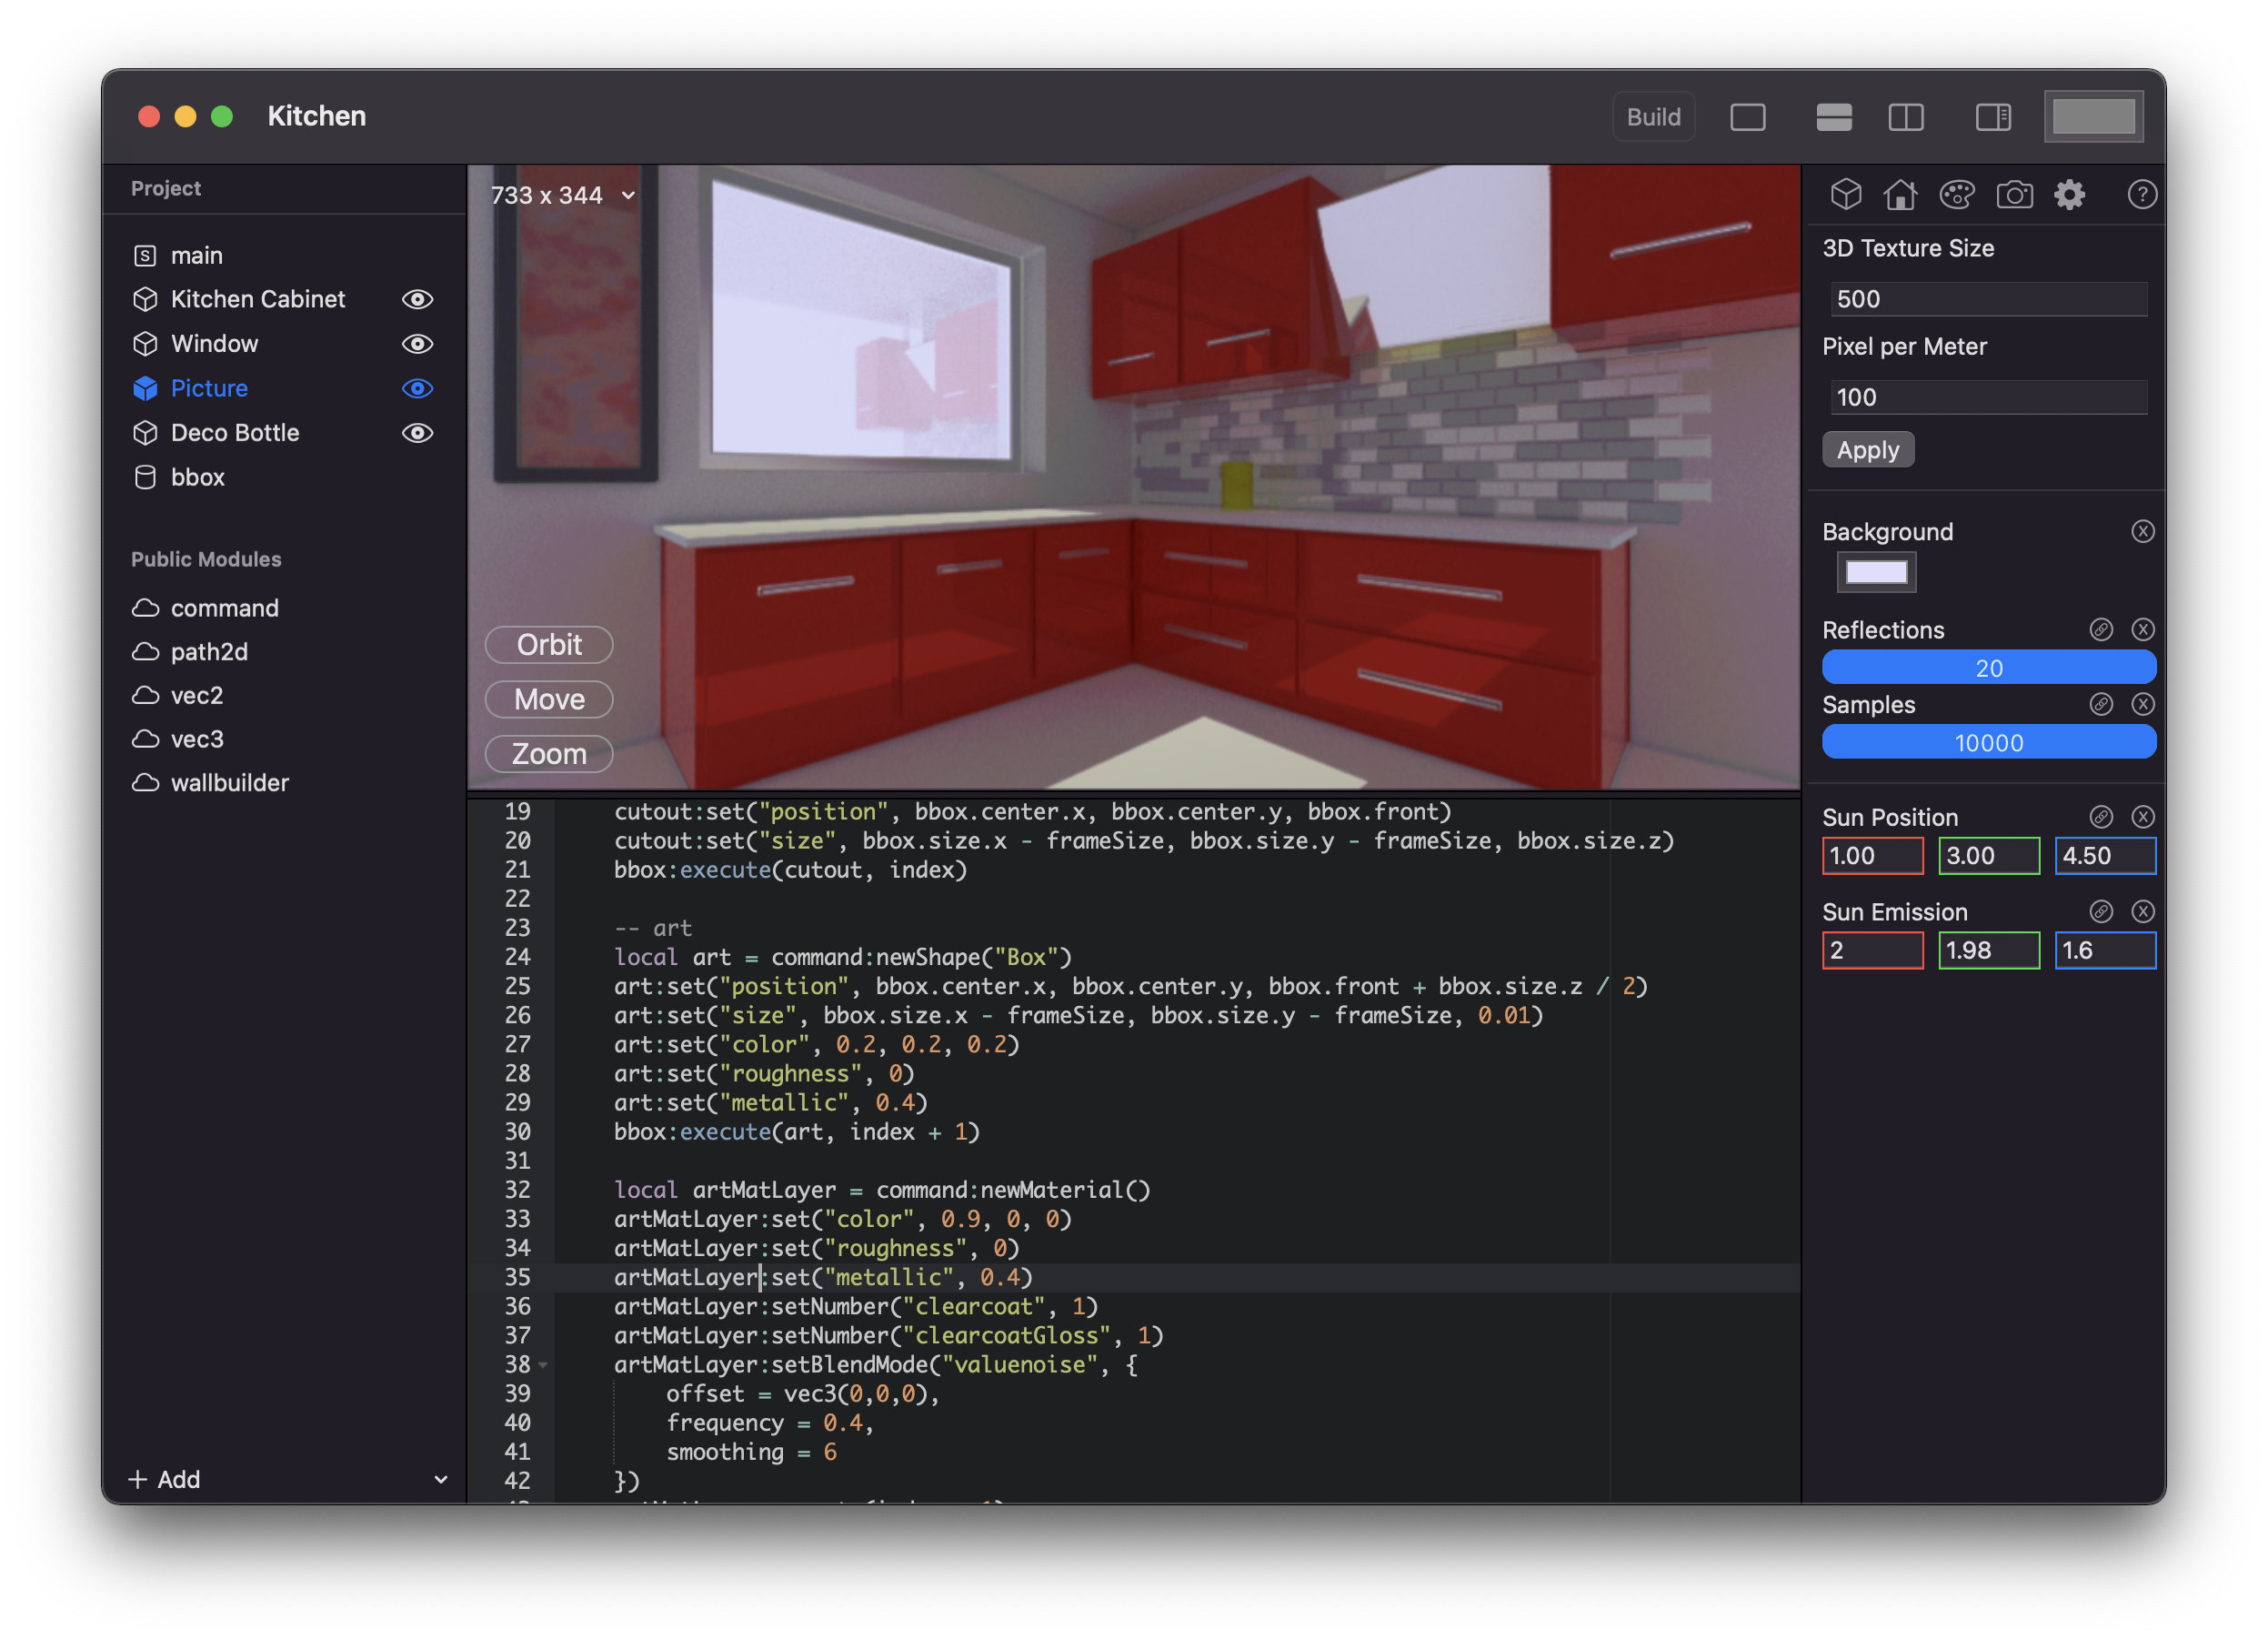Select the Picture item in project tree
The image size is (2268, 1639).
[x=207, y=387]
